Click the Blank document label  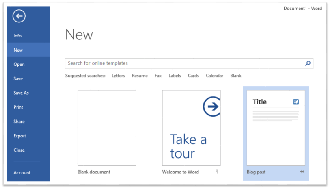pyautogui.click(x=94, y=172)
